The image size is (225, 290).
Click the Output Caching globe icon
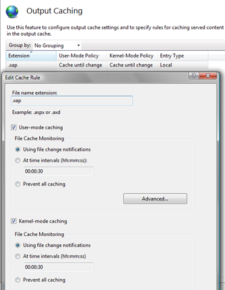[12, 11]
